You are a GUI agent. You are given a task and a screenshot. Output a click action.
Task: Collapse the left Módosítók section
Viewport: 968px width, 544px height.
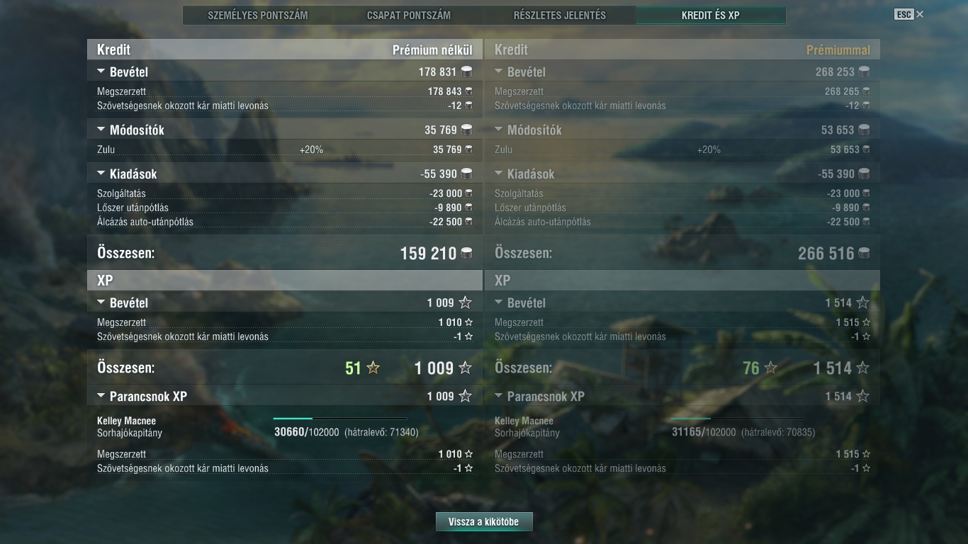(x=101, y=130)
